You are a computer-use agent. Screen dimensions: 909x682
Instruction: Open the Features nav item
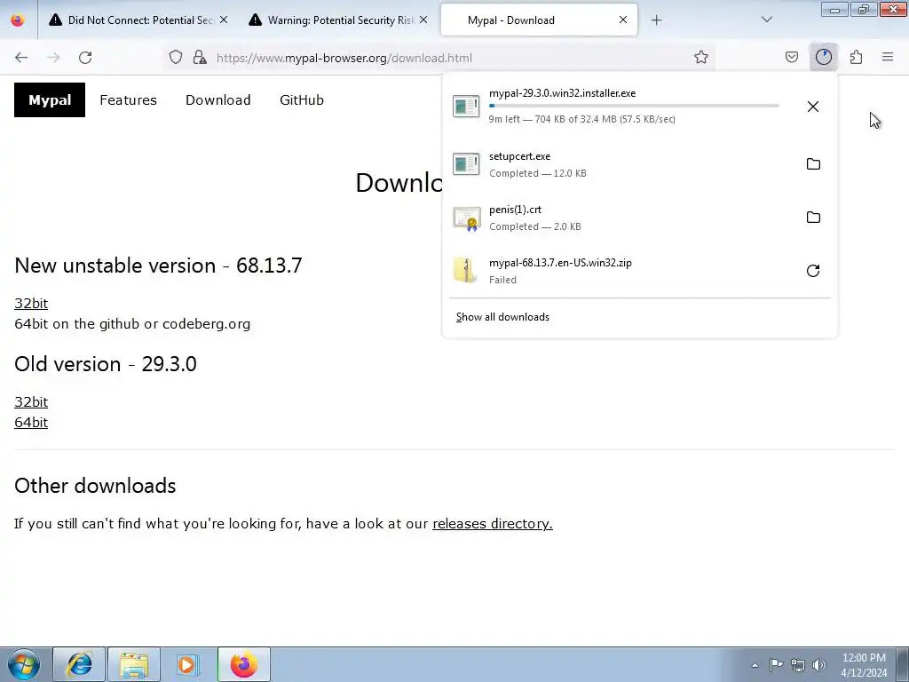[x=128, y=99]
